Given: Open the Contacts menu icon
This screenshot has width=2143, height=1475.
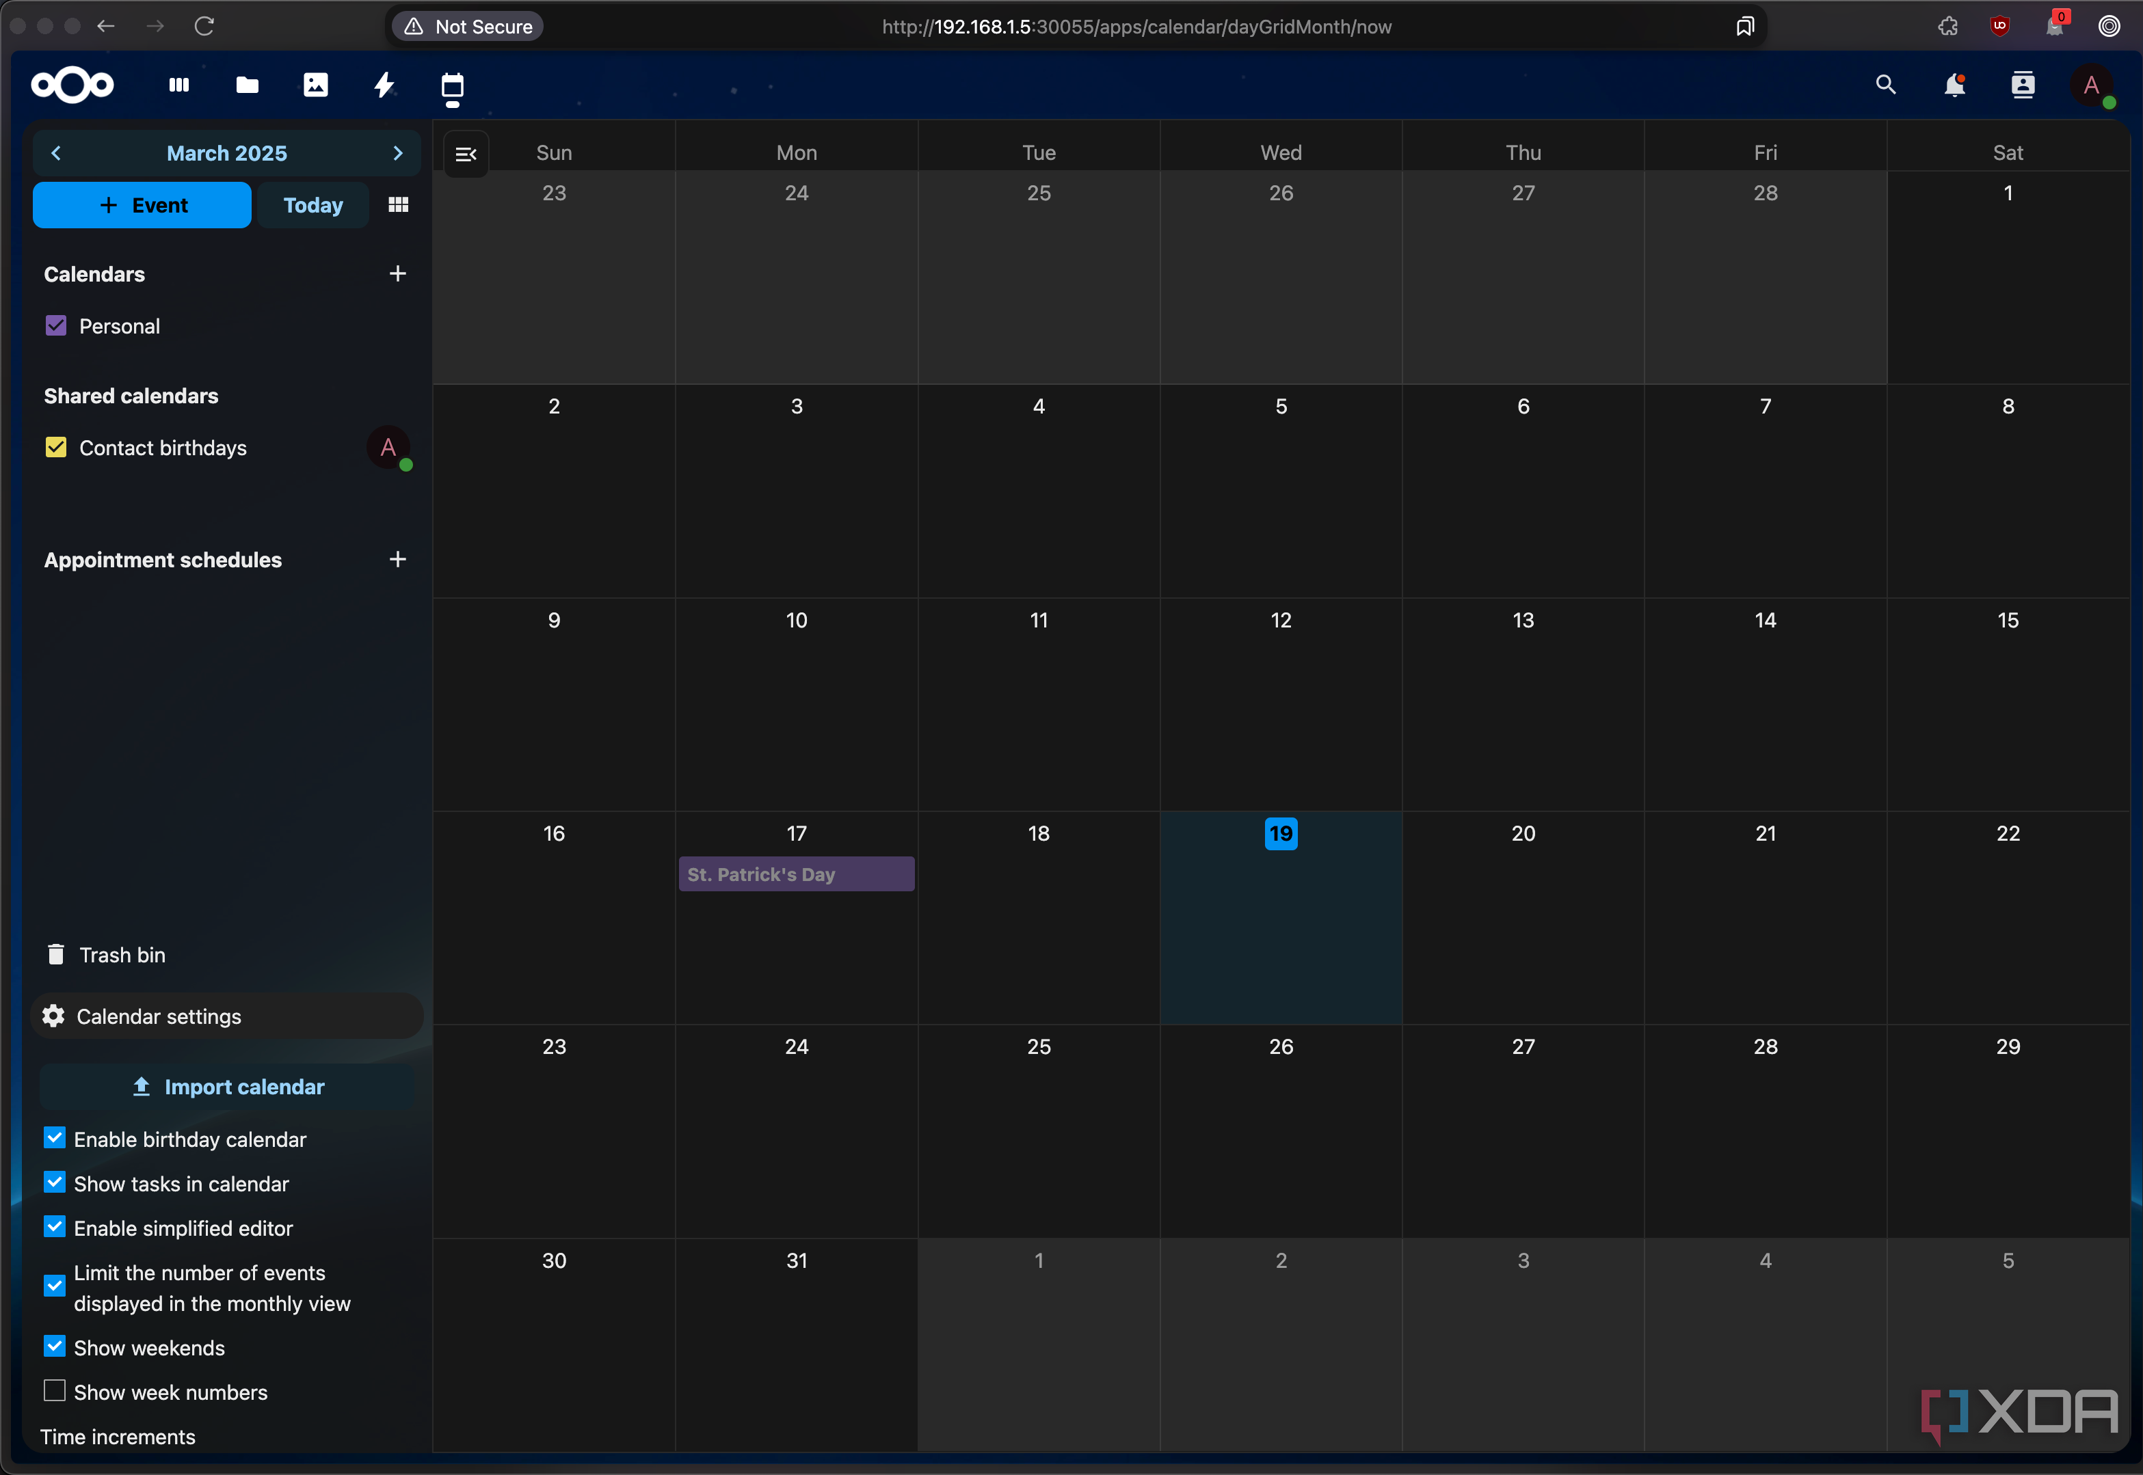Looking at the screenshot, I should click(2022, 86).
